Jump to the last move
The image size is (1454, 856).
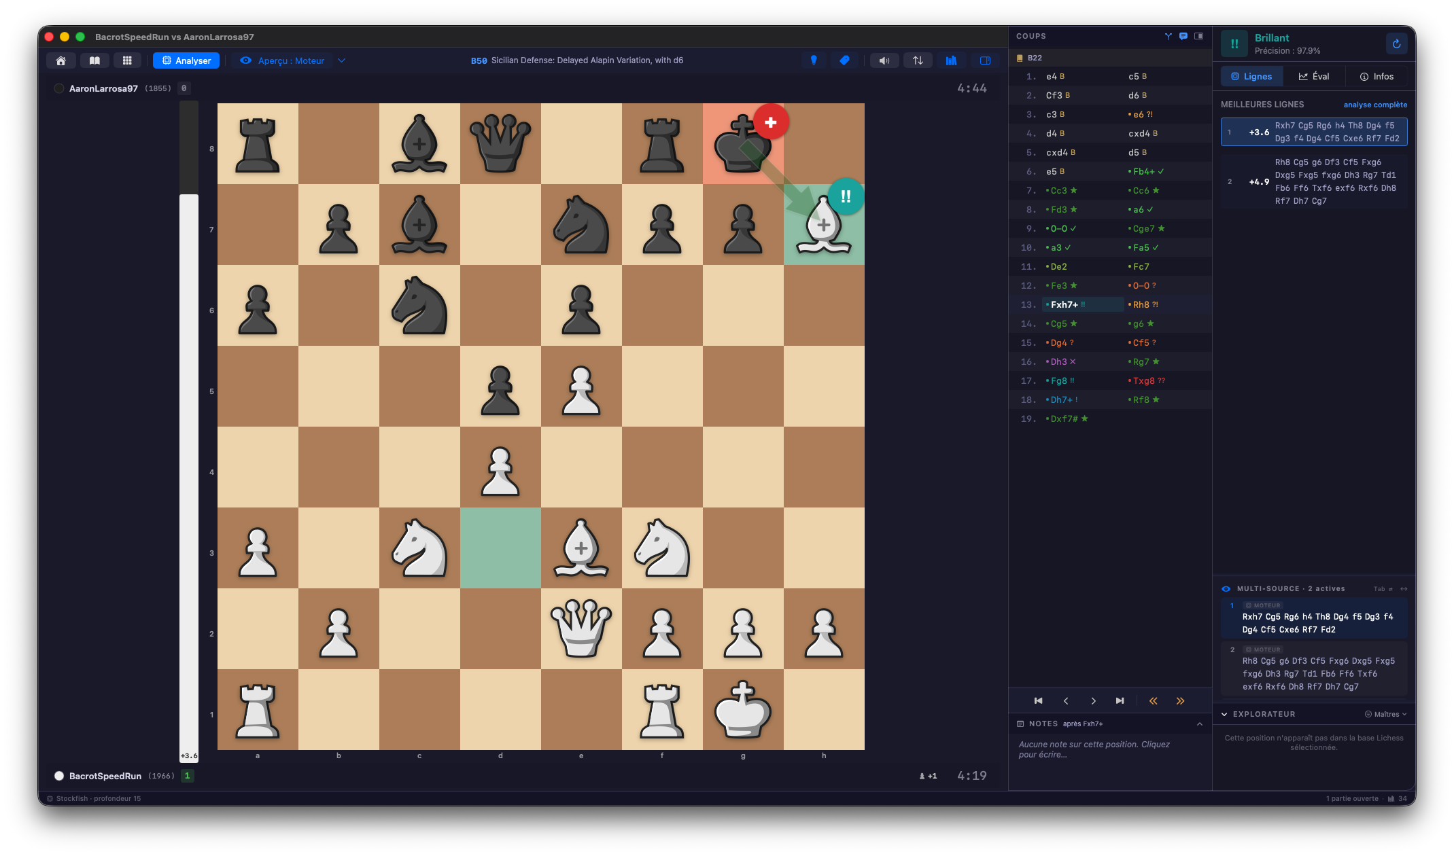[1120, 701]
